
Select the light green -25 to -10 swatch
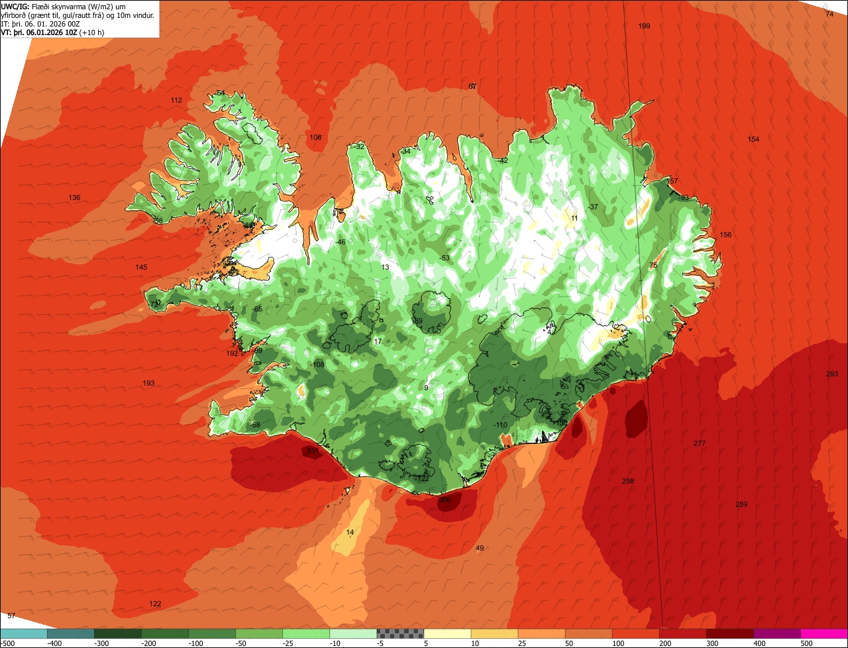coord(306,633)
